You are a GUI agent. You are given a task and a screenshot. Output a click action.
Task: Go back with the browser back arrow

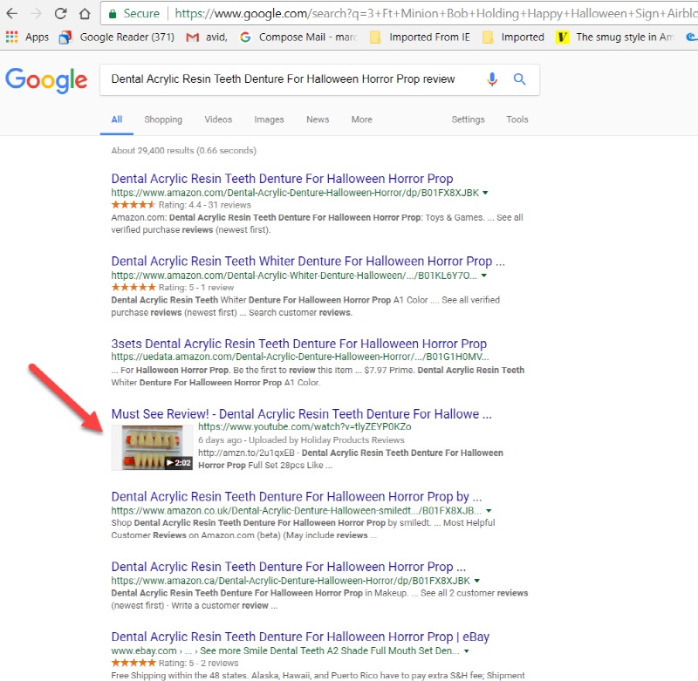point(12,13)
